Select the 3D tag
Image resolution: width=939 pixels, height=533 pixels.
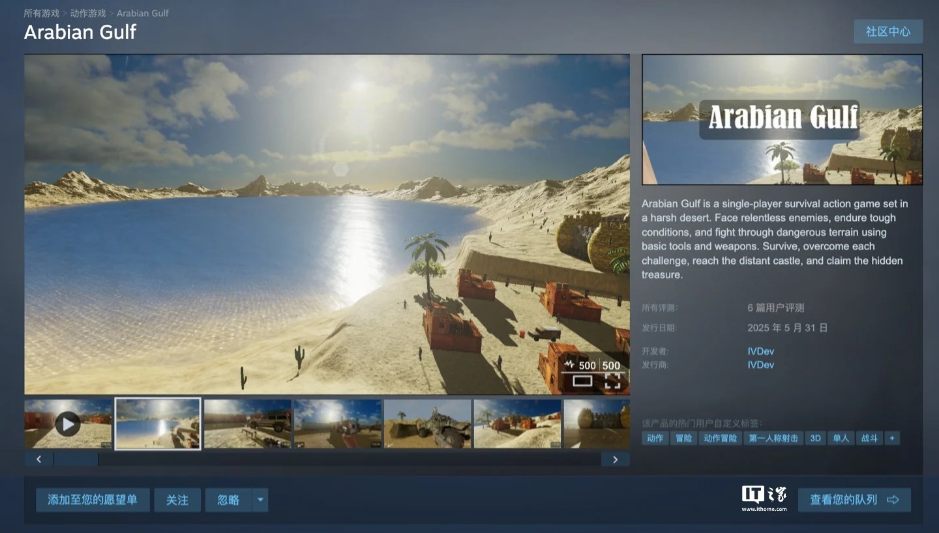tap(815, 439)
